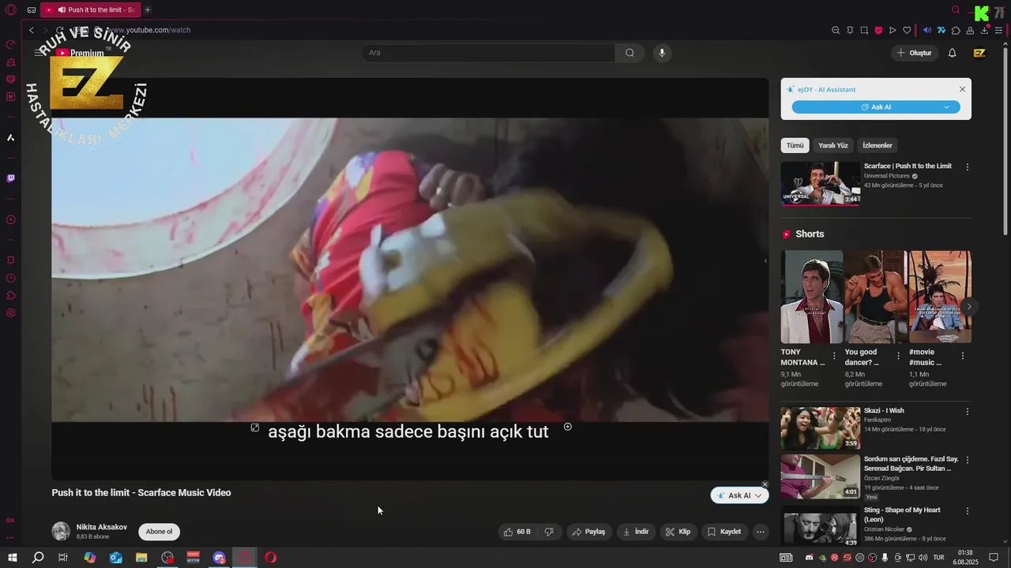Open YouTube notifications bell
Image resolution: width=1011 pixels, height=568 pixels.
(952, 53)
